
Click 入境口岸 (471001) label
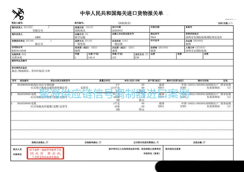click(x=195, y=48)
